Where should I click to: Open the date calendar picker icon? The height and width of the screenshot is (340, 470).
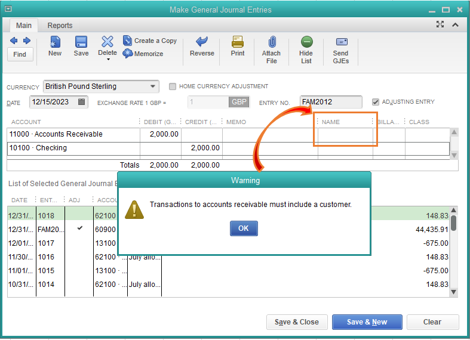pyautogui.click(x=81, y=102)
